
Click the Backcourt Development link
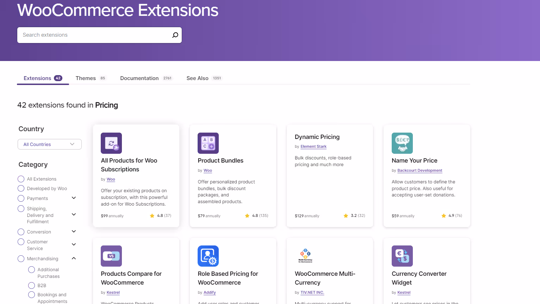tap(420, 170)
